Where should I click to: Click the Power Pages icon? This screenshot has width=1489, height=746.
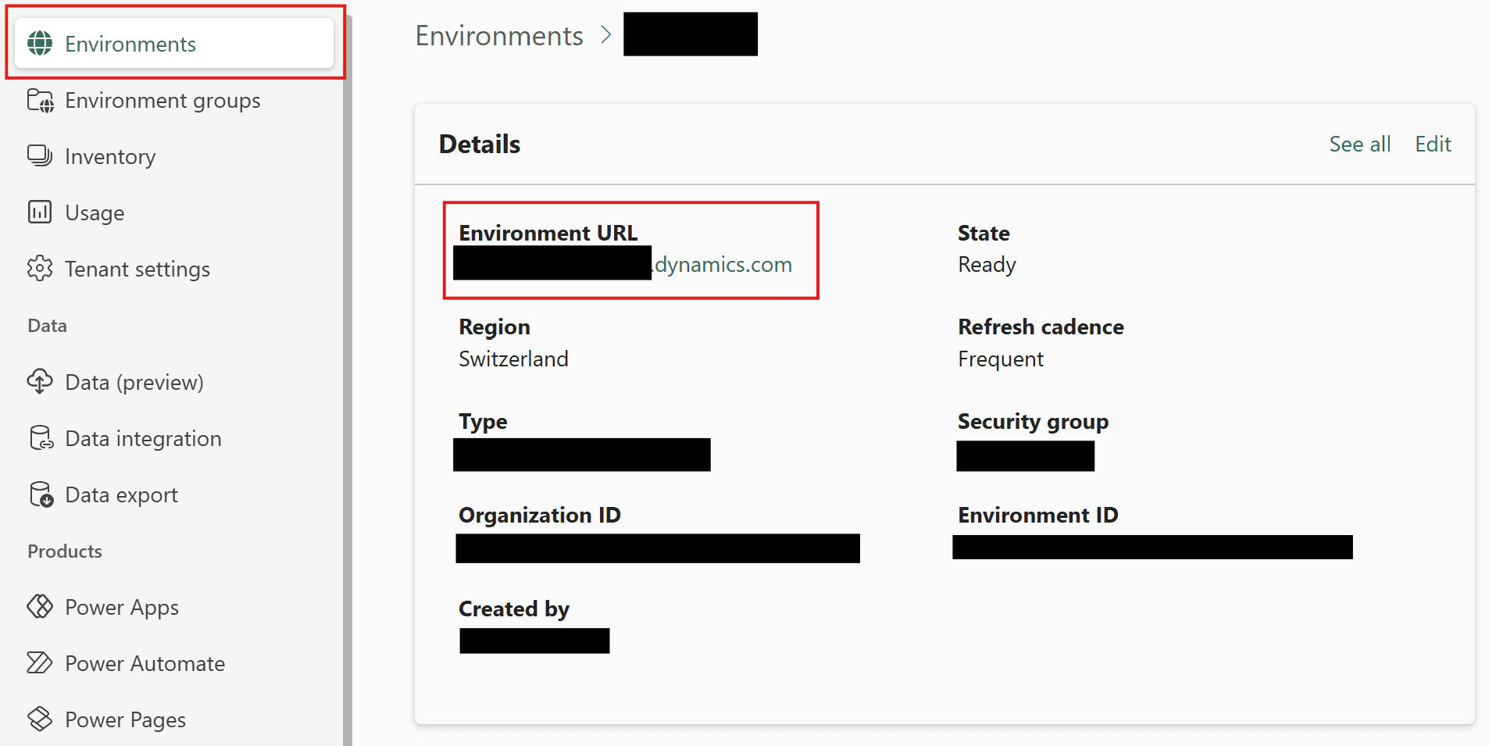tap(40, 719)
